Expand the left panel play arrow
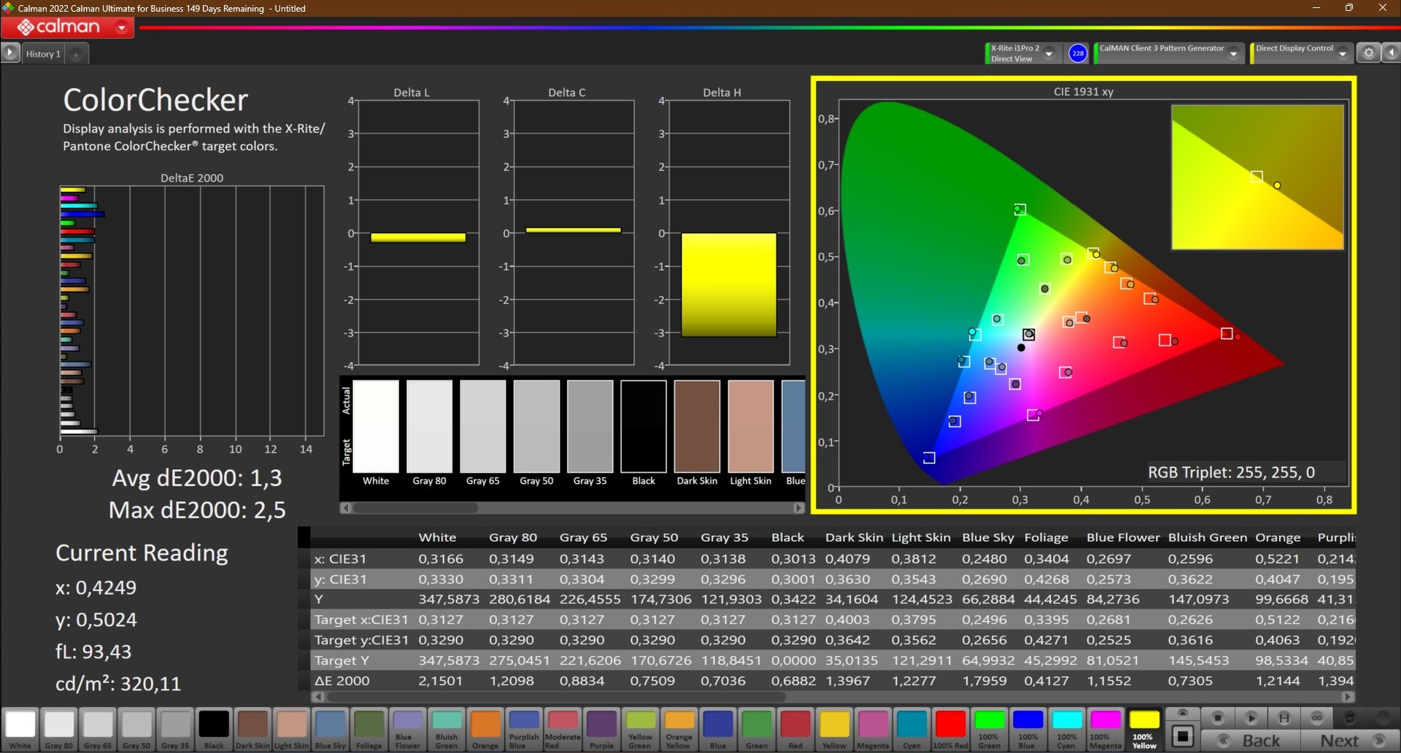 10,53
